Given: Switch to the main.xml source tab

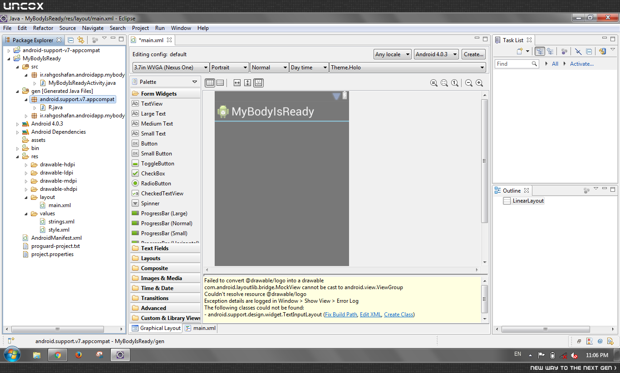Looking at the screenshot, I should (x=201, y=328).
